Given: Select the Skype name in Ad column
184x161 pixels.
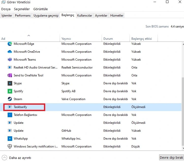Looking at the screenshot, I should coord(18,83).
